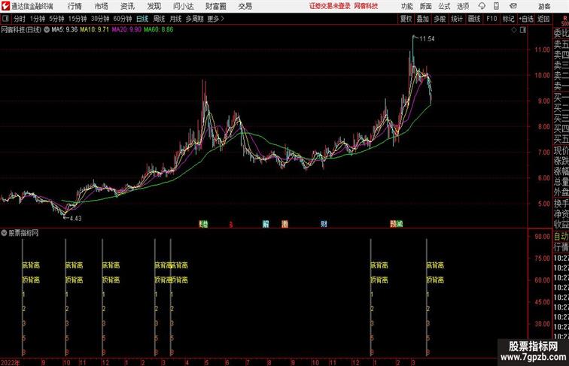The width and height of the screenshot is (569, 366).
Task: Click the 多股 multi-stock button
Action: pos(440,19)
